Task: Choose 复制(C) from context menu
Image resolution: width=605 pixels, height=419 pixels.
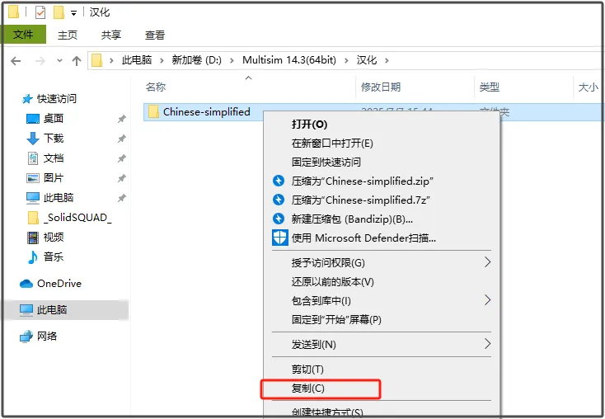Action: [x=308, y=388]
